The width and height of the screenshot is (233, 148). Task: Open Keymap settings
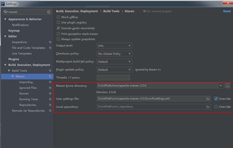click(14, 31)
